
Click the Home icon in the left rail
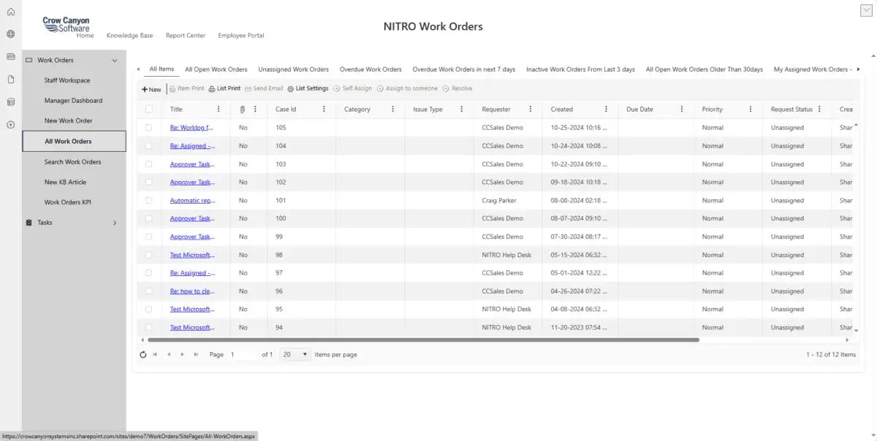click(10, 10)
